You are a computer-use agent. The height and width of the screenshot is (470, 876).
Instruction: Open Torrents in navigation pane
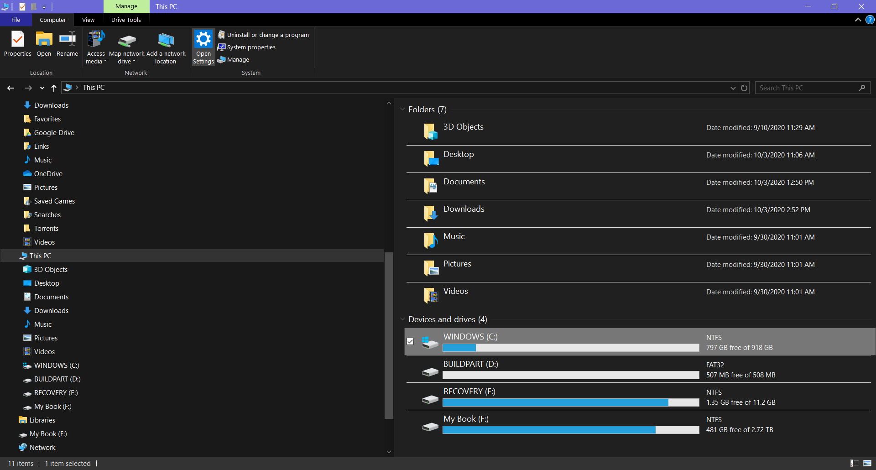(46, 229)
